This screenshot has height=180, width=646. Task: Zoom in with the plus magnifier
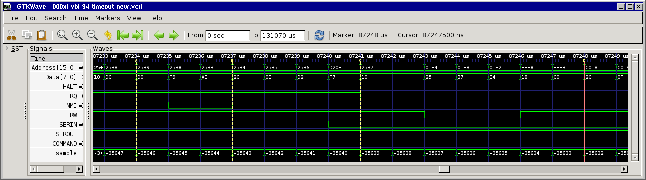point(77,35)
